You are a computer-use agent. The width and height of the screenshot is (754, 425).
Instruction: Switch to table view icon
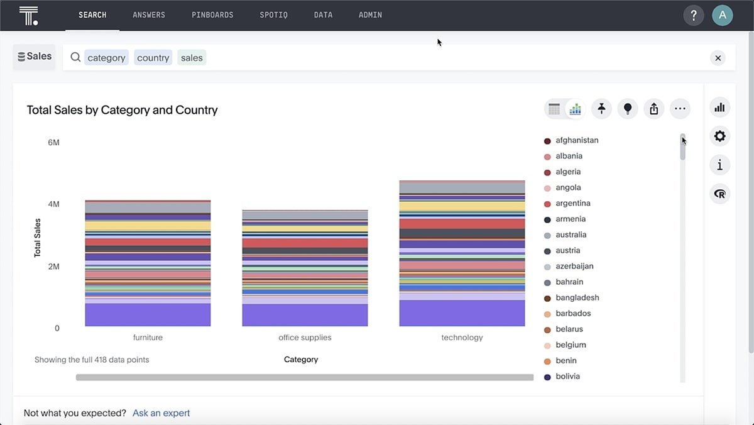pyautogui.click(x=554, y=109)
